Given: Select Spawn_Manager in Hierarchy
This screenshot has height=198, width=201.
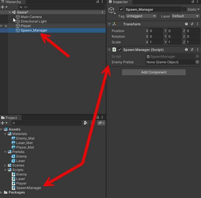Looking at the screenshot, I should (53, 31).
